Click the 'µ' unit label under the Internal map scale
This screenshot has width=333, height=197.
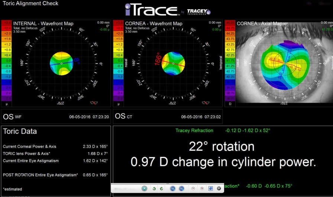tap(6, 104)
